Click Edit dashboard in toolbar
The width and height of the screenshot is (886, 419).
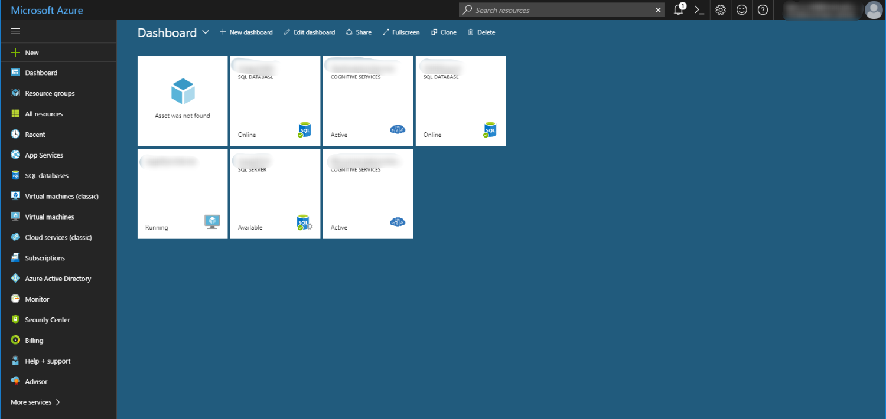pyautogui.click(x=309, y=32)
